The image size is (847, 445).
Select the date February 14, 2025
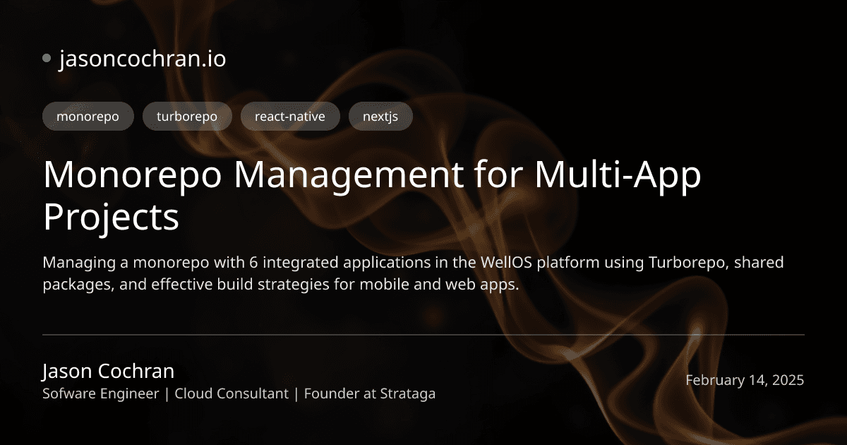pos(745,380)
